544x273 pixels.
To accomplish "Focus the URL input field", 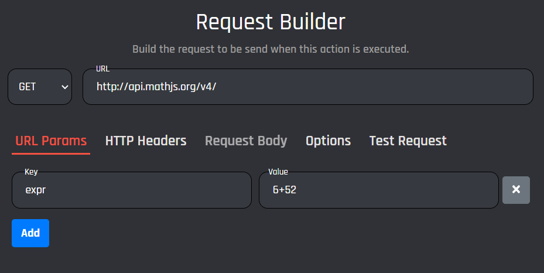I will [x=307, y=87].
